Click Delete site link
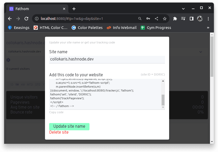The height and width of the screenshot is (152, 218). [x=59, y=132]
